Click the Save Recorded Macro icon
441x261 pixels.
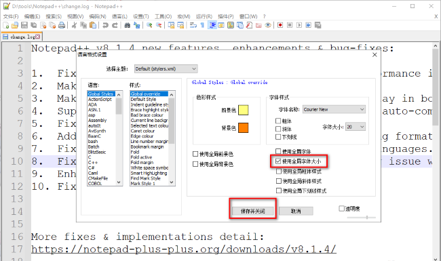[x=318, y=25]
